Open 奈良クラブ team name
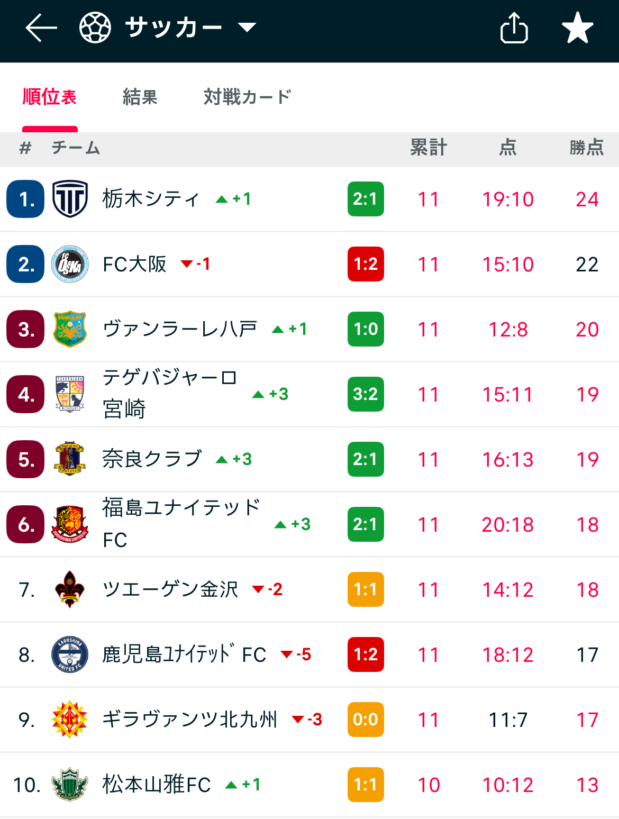619x819 pixels. click(x=152, y=459)
